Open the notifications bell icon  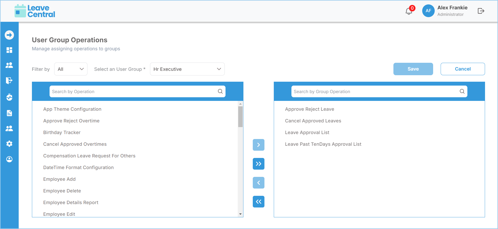(x=409, y=11)
